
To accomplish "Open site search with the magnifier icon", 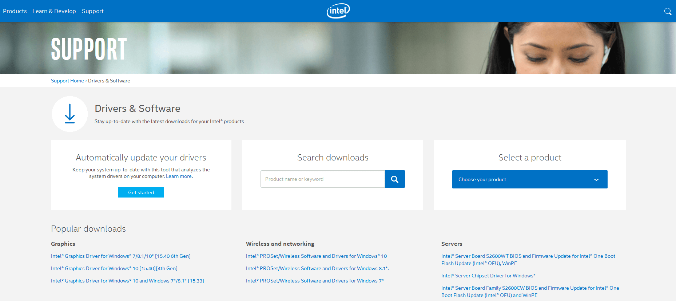I will tap(668, 11).
